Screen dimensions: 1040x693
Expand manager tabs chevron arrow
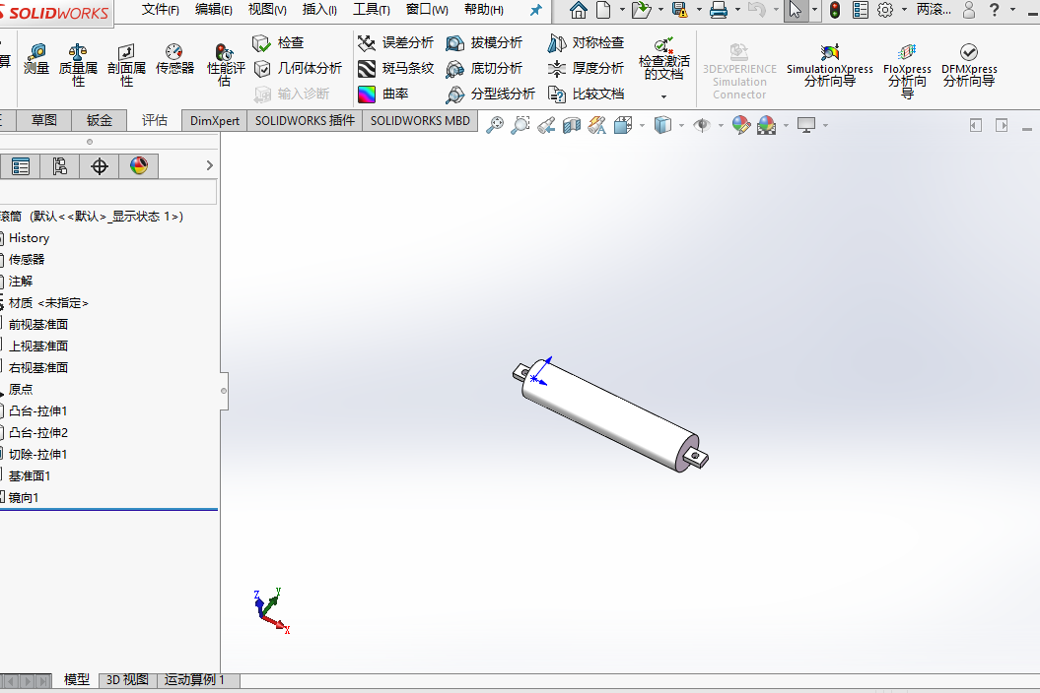click(x=210, y=165)
